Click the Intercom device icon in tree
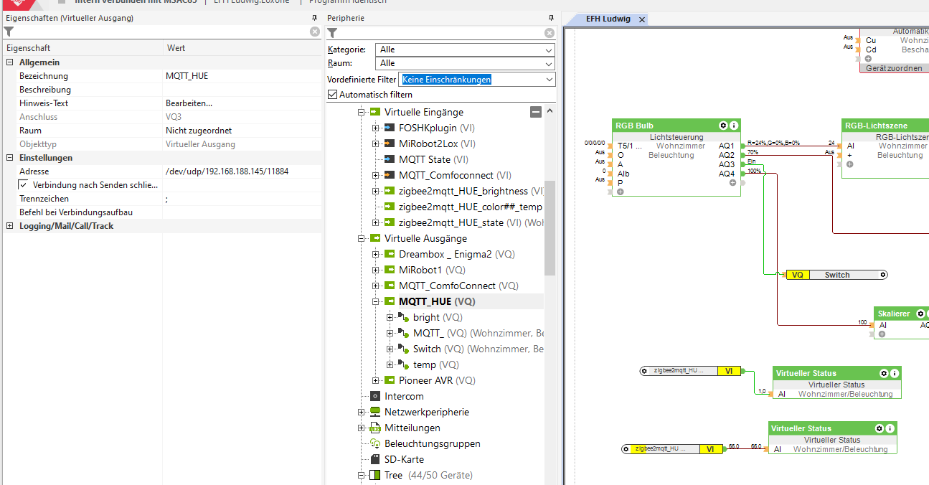Viewport: 929px width, 485px height. tap(374, 396)
